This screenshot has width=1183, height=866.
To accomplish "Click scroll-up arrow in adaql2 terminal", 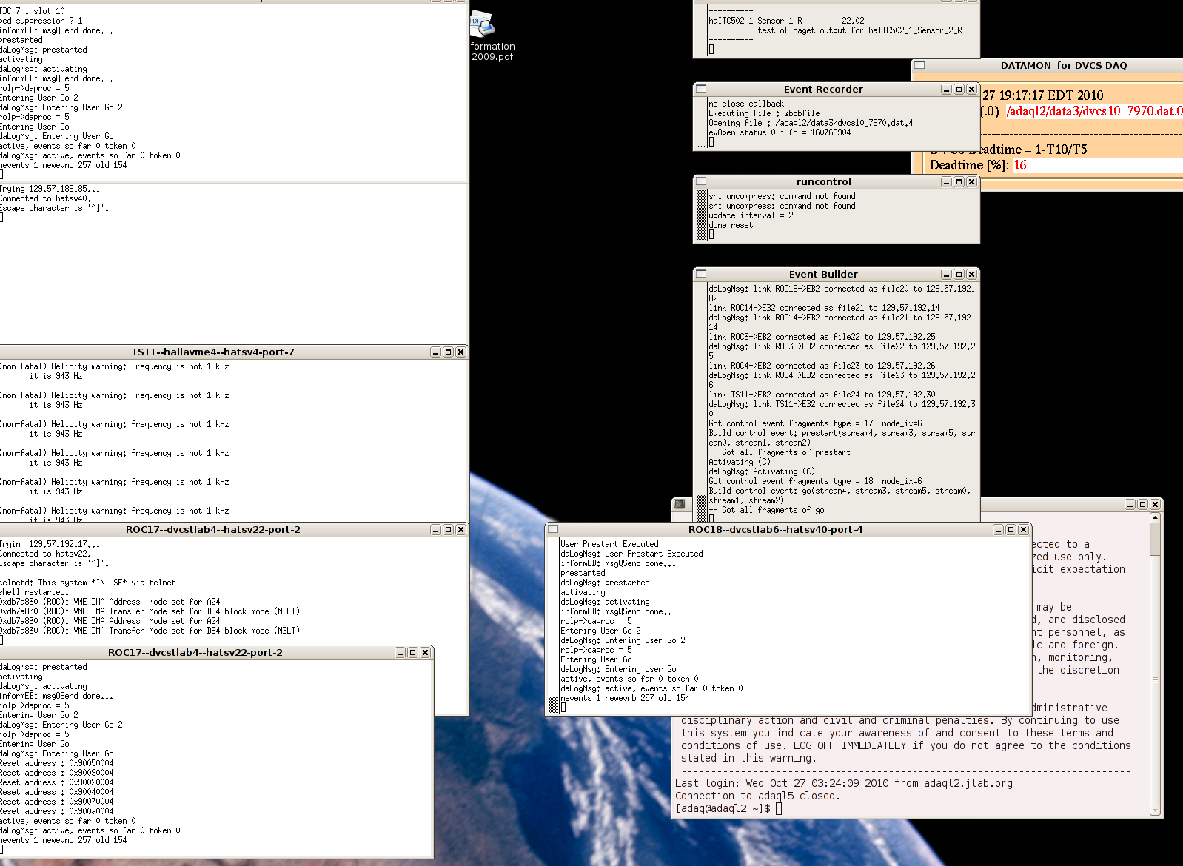I will pos(1155,518).
